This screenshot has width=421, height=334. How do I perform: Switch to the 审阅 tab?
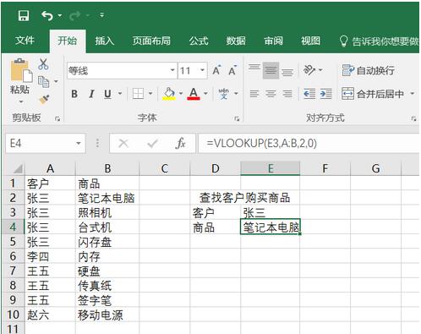[x=273, y=41]
